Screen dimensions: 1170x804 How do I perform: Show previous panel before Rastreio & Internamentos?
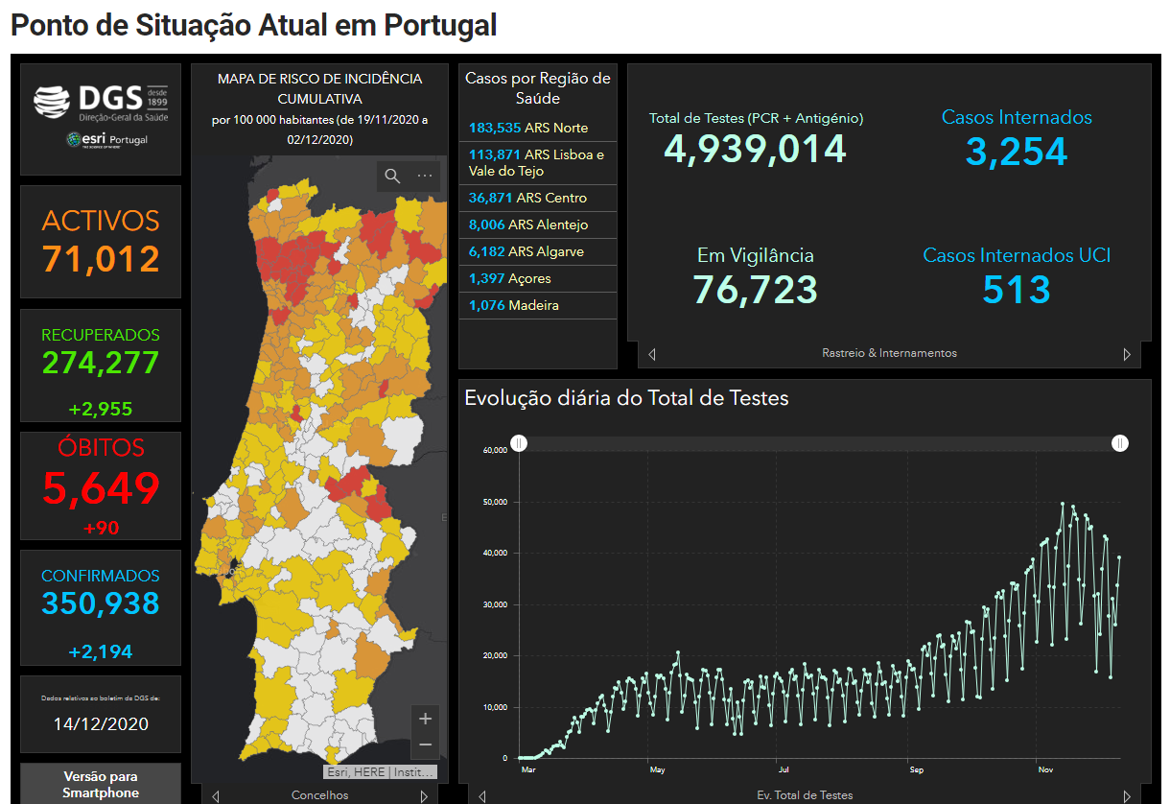click(652, 354)
